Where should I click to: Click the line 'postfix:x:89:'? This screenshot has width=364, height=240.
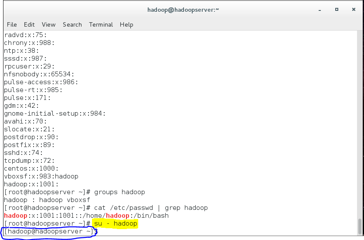pyautogui.click(x=29, y=145)
